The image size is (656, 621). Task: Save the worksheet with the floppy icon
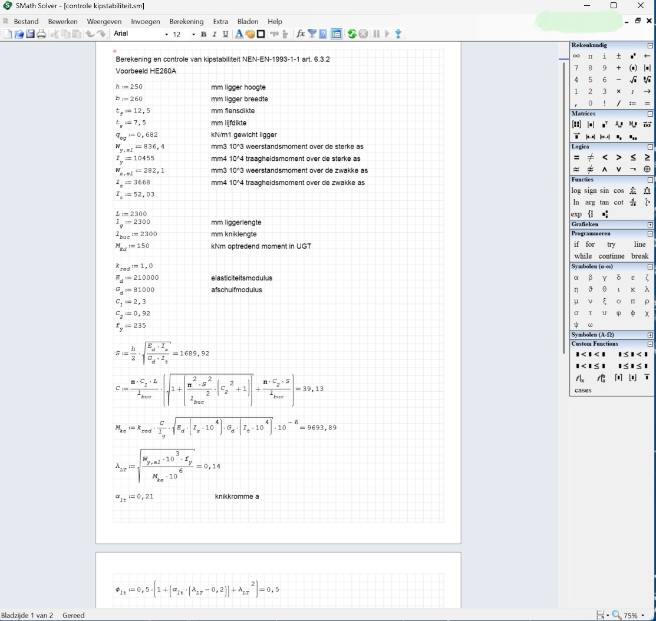(x=30, y=34)
